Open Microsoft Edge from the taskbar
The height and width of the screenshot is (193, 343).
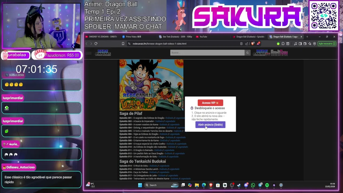click(204, 185)
